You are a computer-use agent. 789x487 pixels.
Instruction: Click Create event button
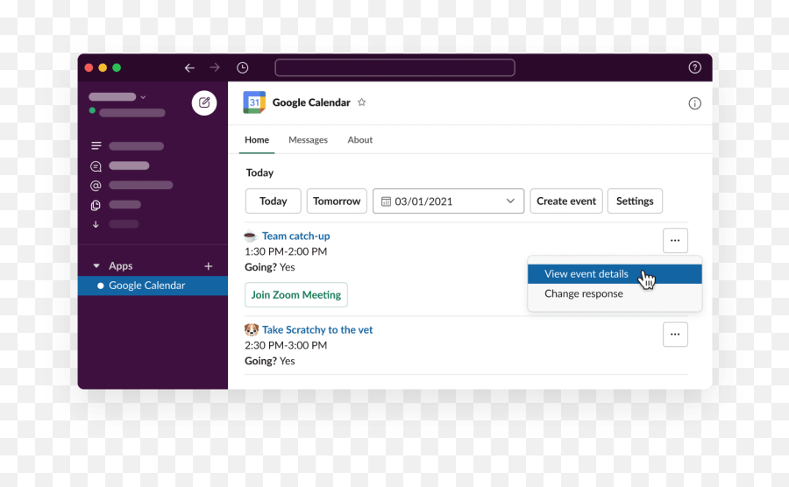566,201
